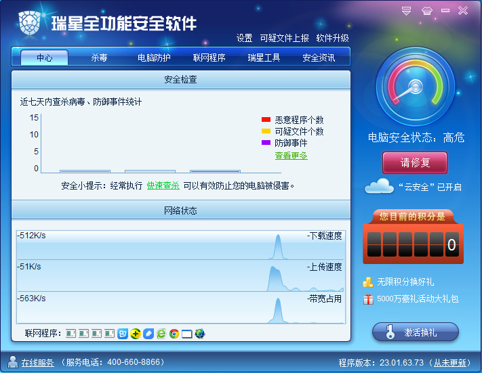482x373 pixels.
Task: Click the 激活换礼 button
Action: click(x=415, y=332)
